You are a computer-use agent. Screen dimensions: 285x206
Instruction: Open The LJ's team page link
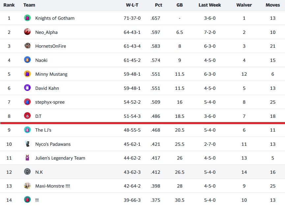(43, 130)
